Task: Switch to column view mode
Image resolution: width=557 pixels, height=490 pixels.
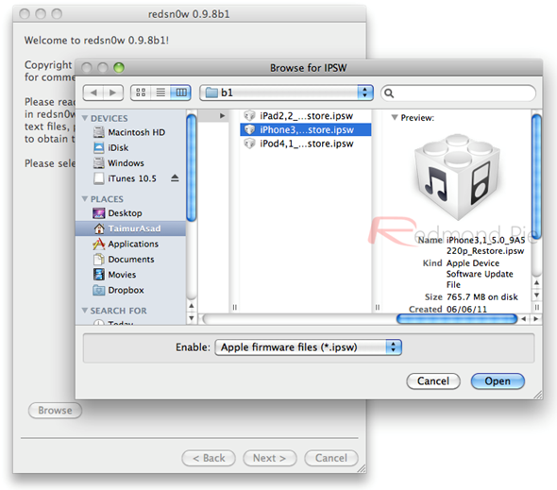Action: point(181,93)
